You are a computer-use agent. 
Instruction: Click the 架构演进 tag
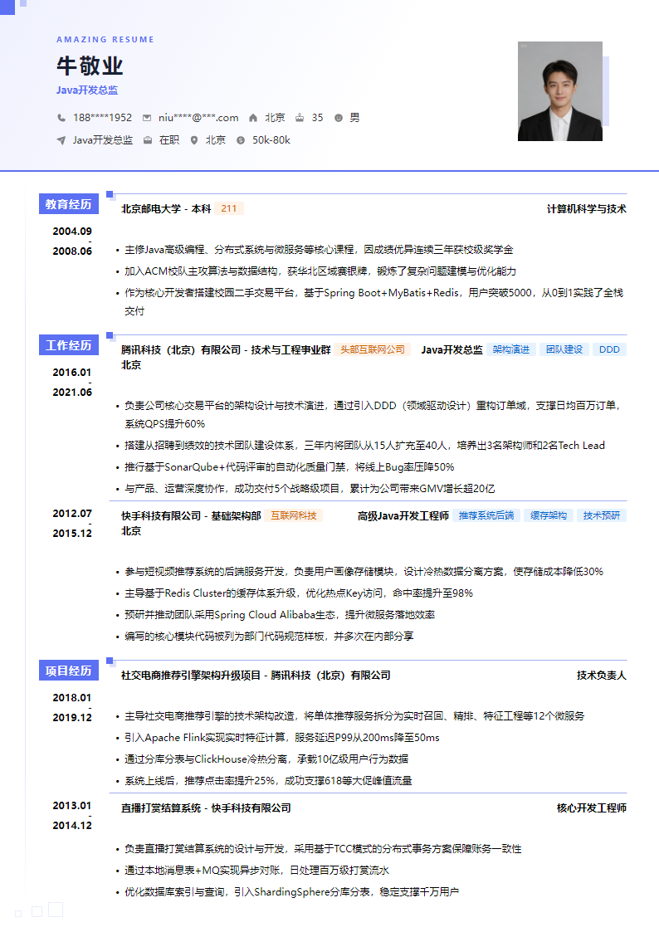(511, 349)
